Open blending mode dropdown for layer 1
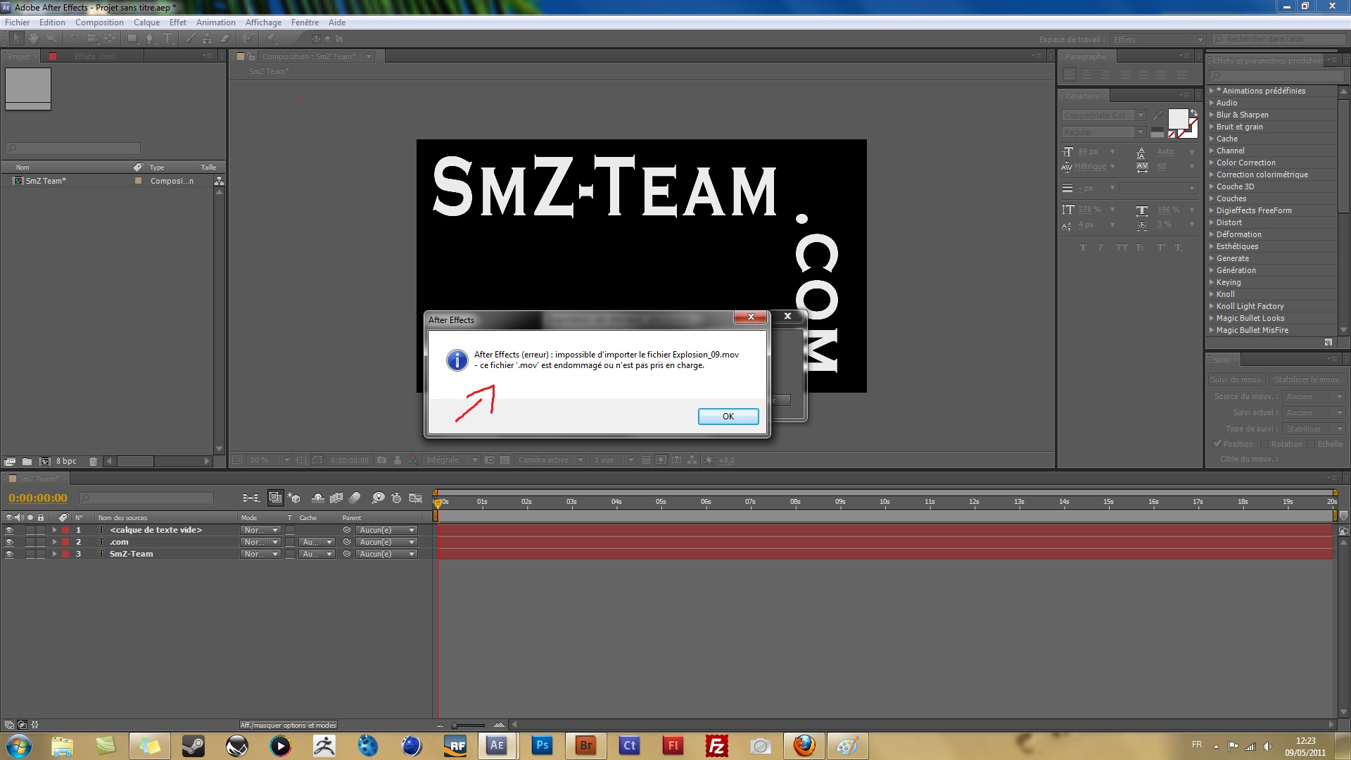Viewport: 1351px width, 760px height. 260,530
